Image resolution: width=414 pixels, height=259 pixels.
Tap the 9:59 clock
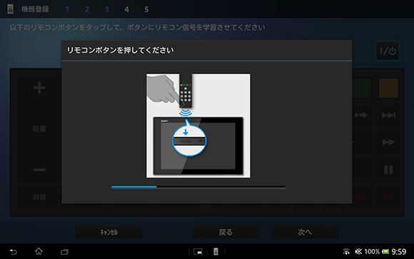[399, 252]
